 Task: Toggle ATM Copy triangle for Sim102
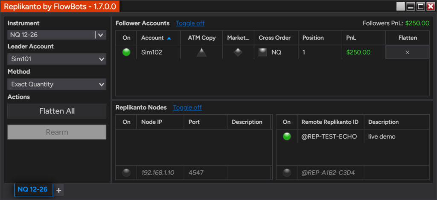201,52
